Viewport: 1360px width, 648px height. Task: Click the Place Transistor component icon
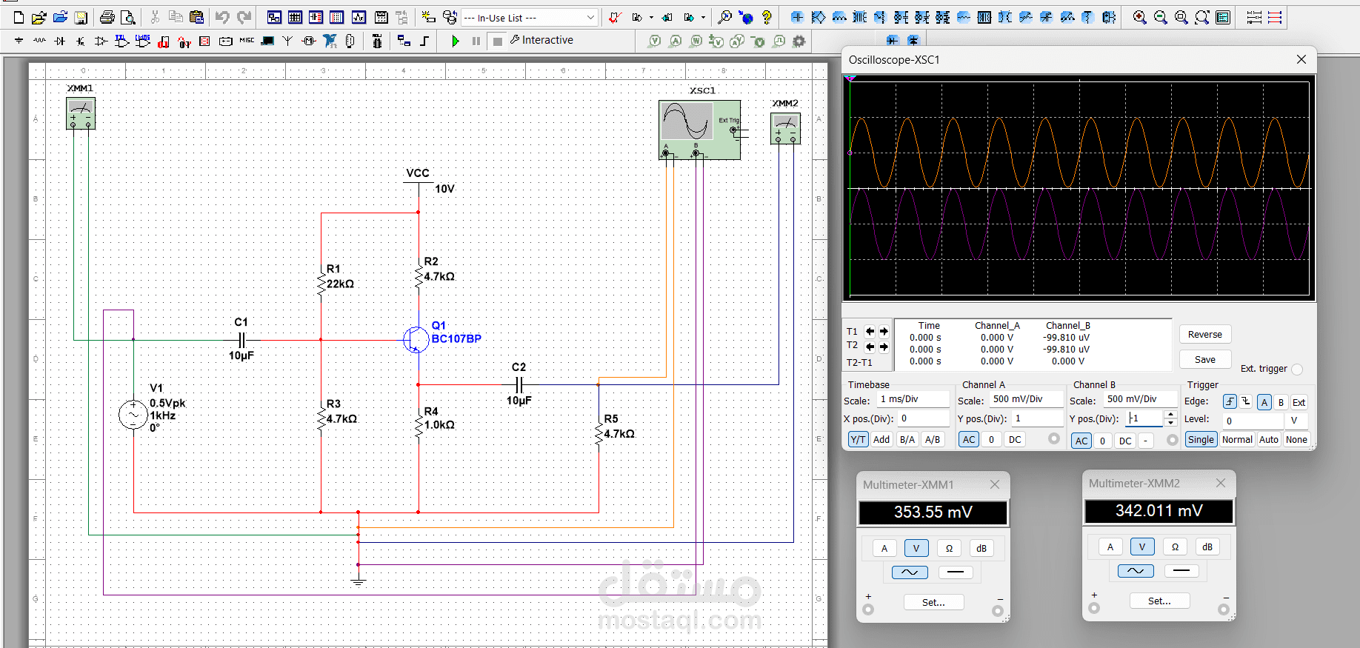pos(81,41)
